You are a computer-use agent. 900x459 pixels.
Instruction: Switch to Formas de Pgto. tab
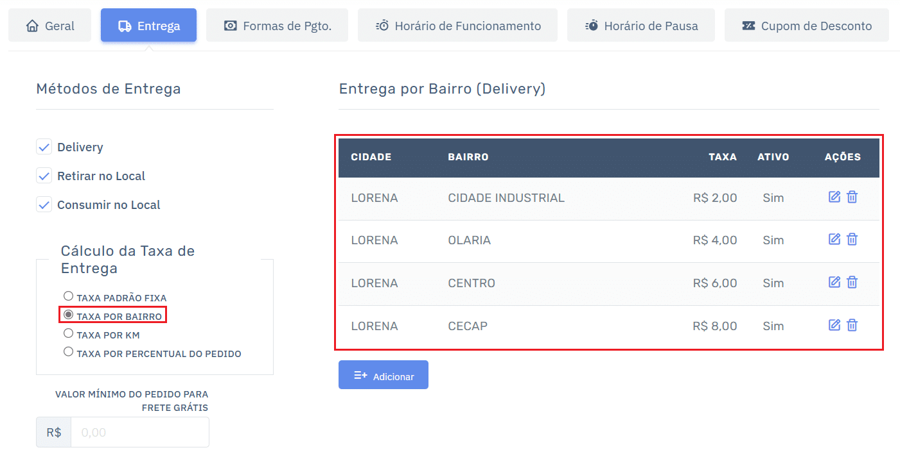tap(277, 26)
